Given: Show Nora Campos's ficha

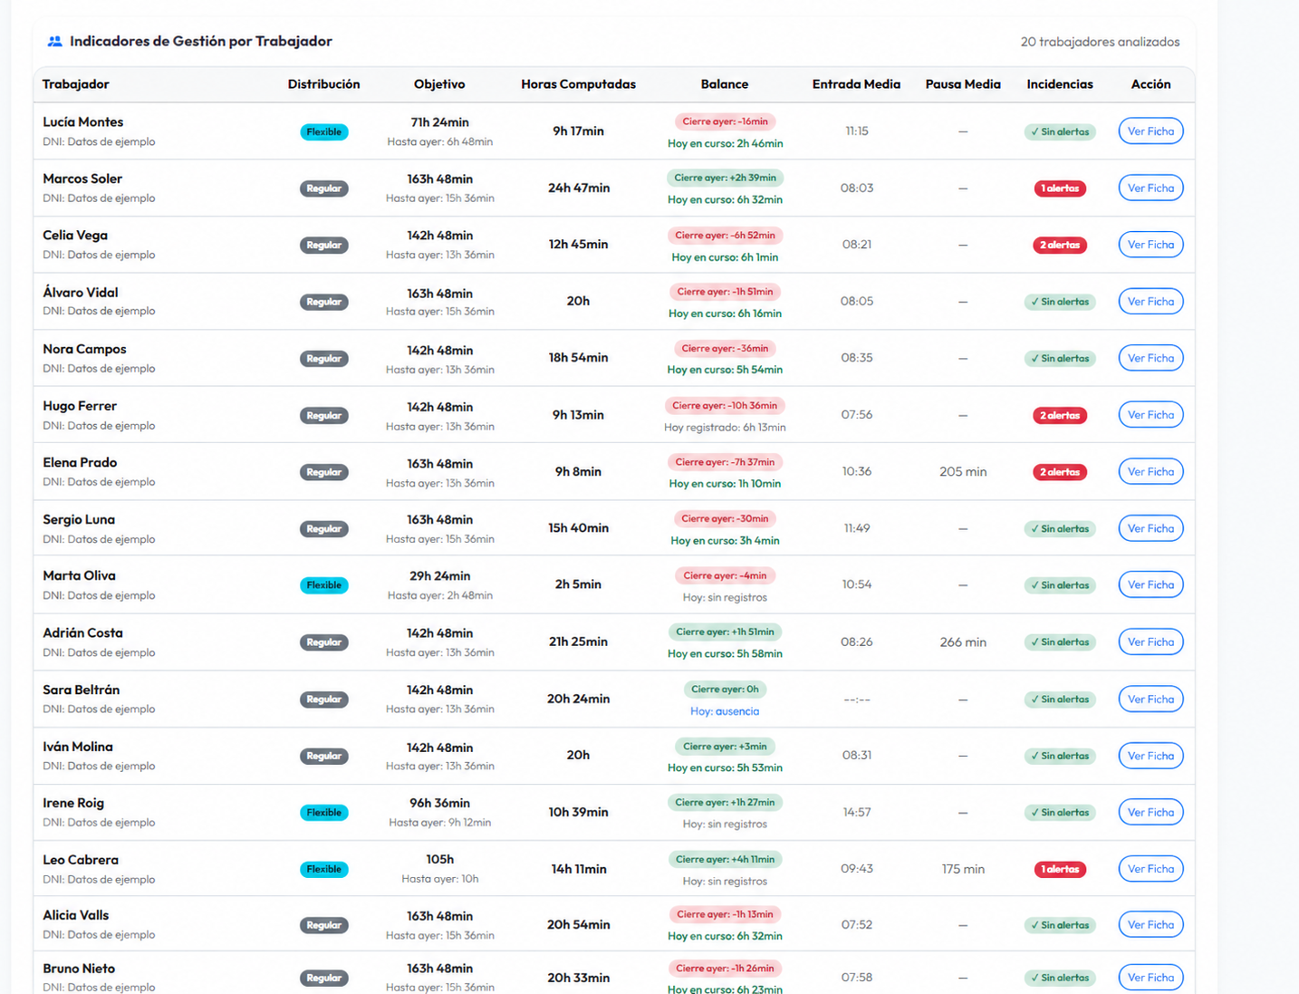Looking at the screenshot, I should pyautogui.click(x=1150, y=358).
